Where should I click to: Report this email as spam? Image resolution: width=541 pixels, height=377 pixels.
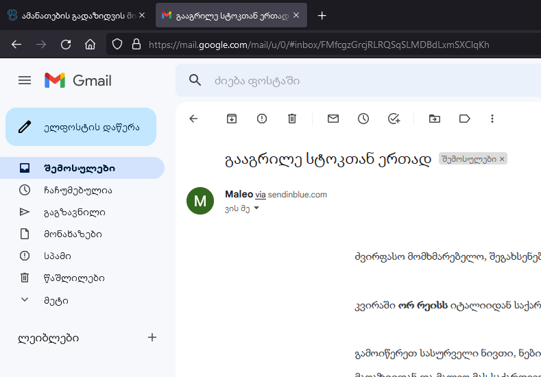pyautogui.click(x=262, y=119)
